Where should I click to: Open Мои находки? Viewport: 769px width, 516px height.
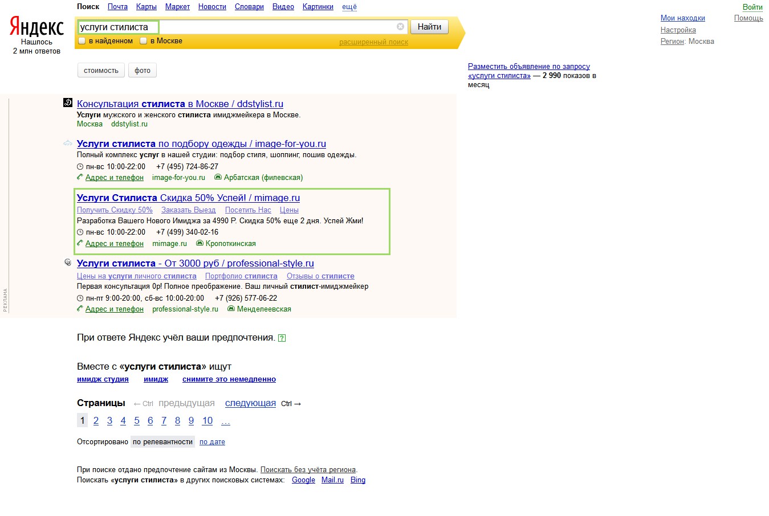click(683, 18)
